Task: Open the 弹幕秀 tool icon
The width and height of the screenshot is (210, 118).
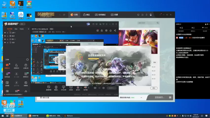Action: [x=26, y=83]
